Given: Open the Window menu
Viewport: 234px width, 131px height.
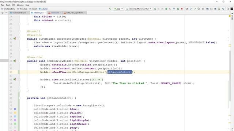Looking at the screenshot, I should tap(20, 5).
